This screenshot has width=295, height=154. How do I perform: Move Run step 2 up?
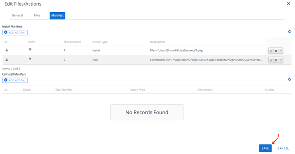(x=6, y=59)
